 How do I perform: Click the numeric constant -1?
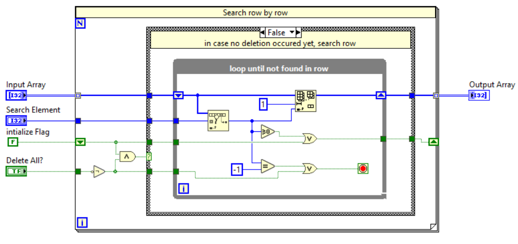238,169
